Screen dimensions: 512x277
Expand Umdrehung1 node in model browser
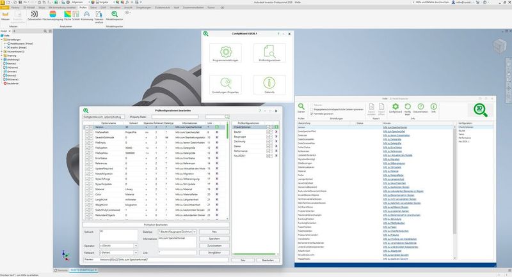(2, 59)
